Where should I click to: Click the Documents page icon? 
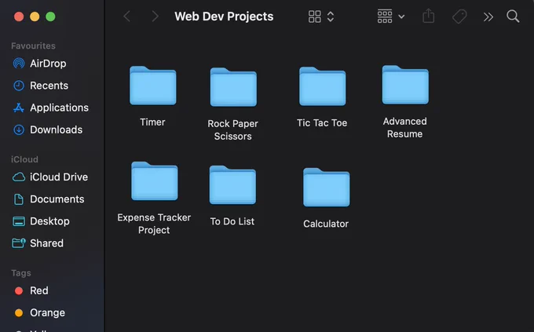pos(19,199)
